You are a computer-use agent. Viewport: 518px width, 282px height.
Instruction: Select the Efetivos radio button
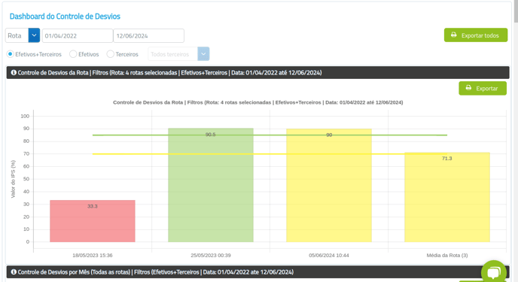click(73, 54)
